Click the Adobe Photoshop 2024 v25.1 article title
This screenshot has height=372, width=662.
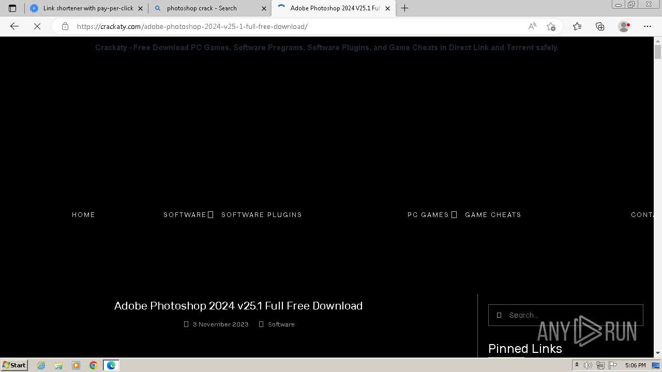pyautogui.click(x=238, y=305)
